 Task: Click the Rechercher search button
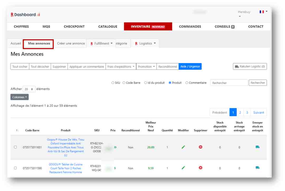[x=258, y=83]
